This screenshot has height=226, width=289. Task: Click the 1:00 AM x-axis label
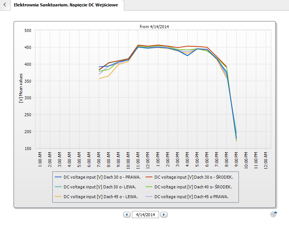tap(40, 159)
